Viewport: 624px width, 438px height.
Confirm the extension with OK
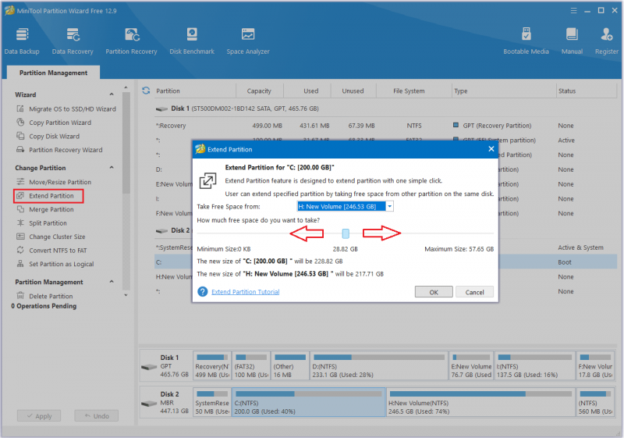click(x=434, y=292)
